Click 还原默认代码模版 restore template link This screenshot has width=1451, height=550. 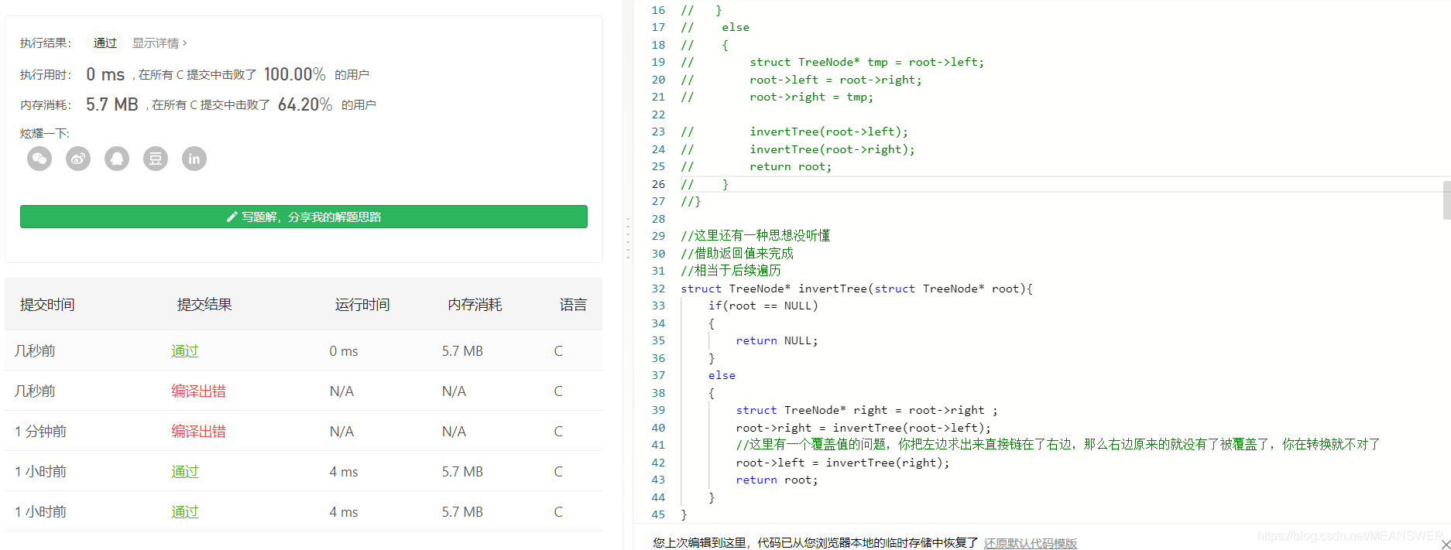(x=1030, y=543)
